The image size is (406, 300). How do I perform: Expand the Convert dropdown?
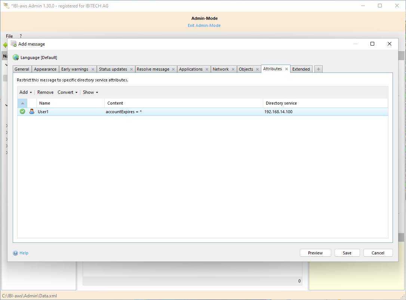coord(67,92)
